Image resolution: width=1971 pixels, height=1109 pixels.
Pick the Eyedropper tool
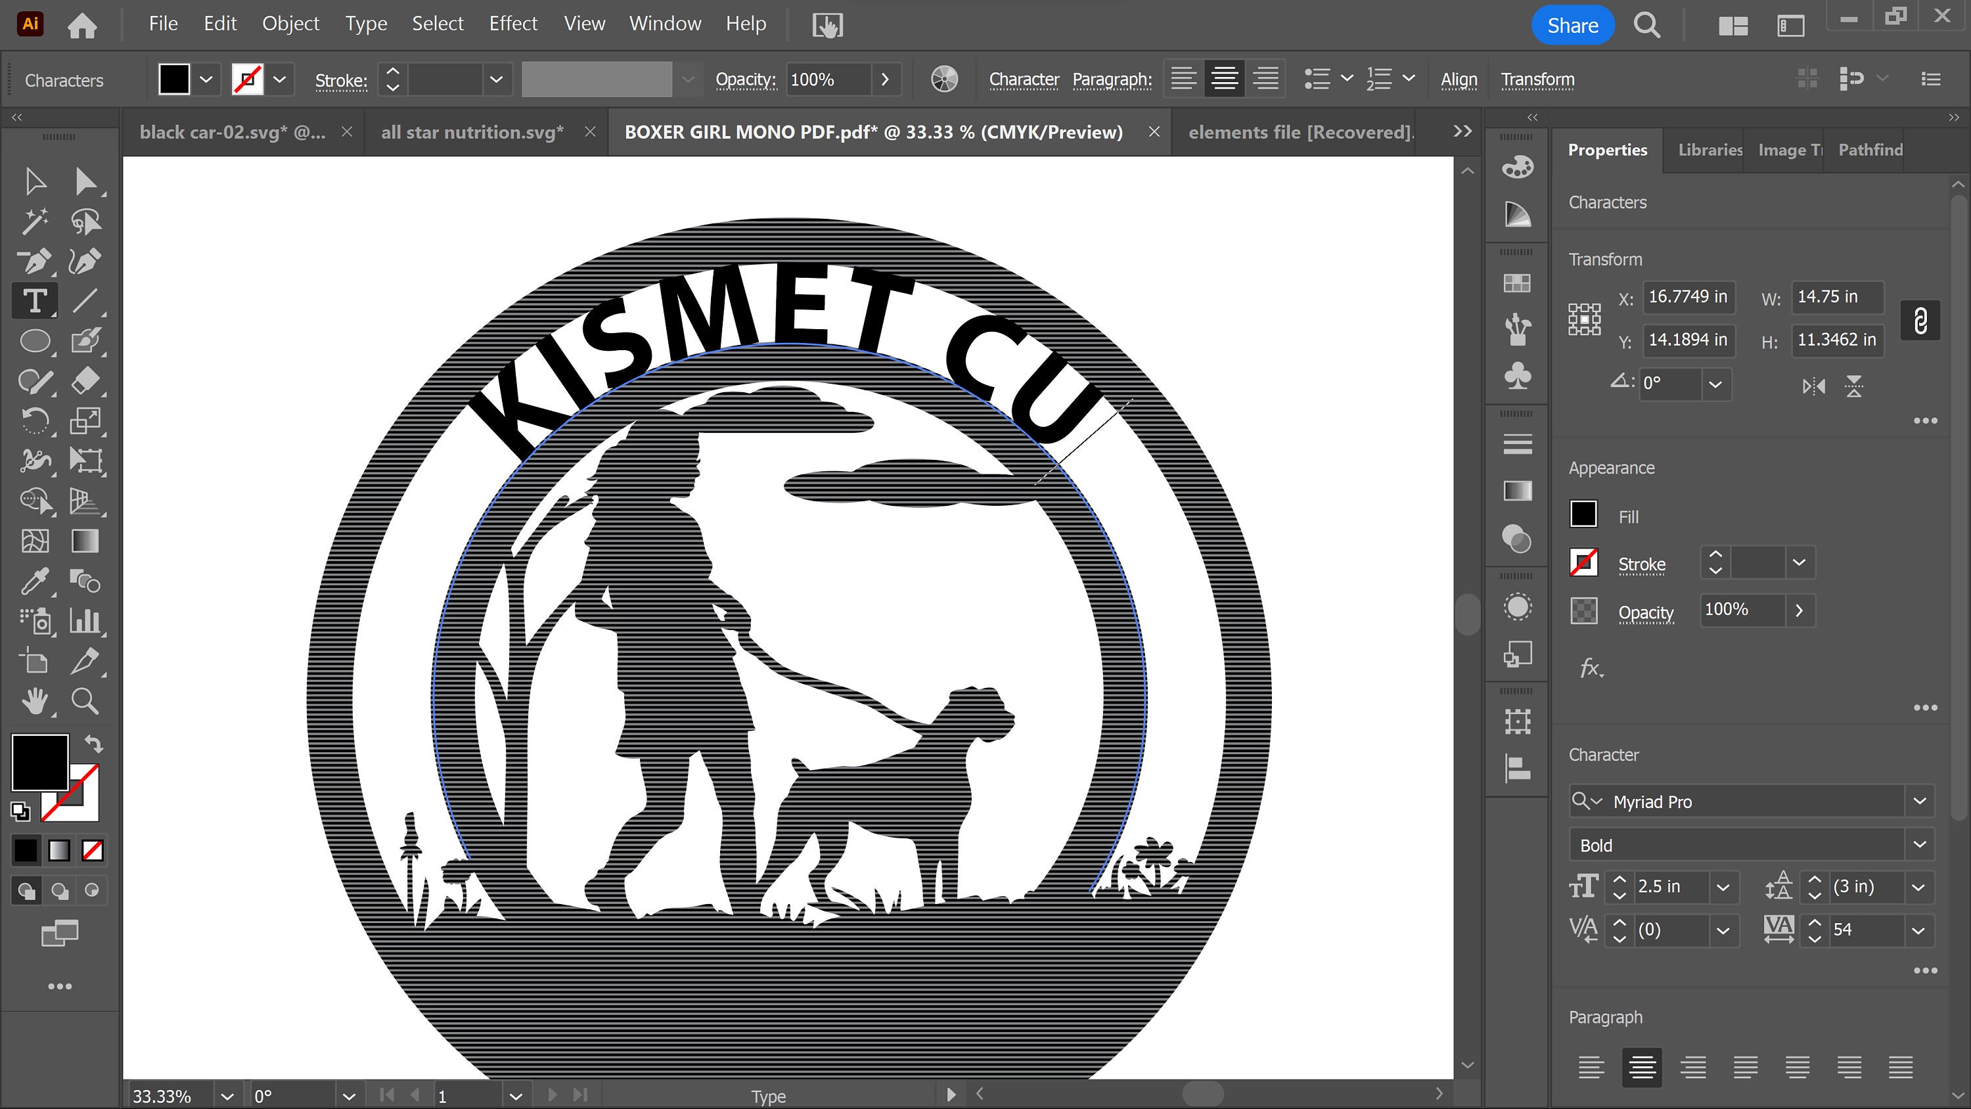click(37, 581)
